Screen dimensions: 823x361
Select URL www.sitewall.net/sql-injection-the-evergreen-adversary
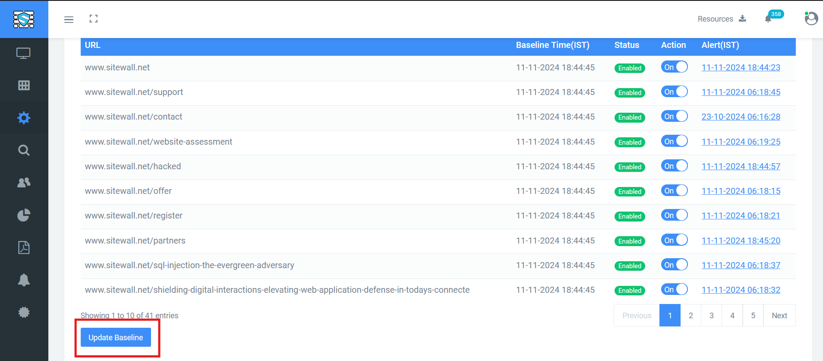point(189,265)
